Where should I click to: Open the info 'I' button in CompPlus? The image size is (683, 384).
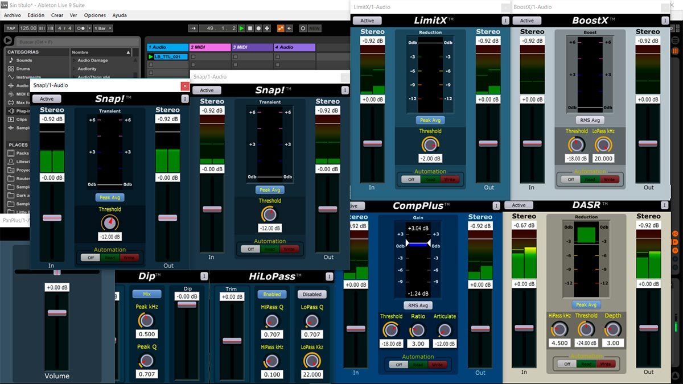496,205
